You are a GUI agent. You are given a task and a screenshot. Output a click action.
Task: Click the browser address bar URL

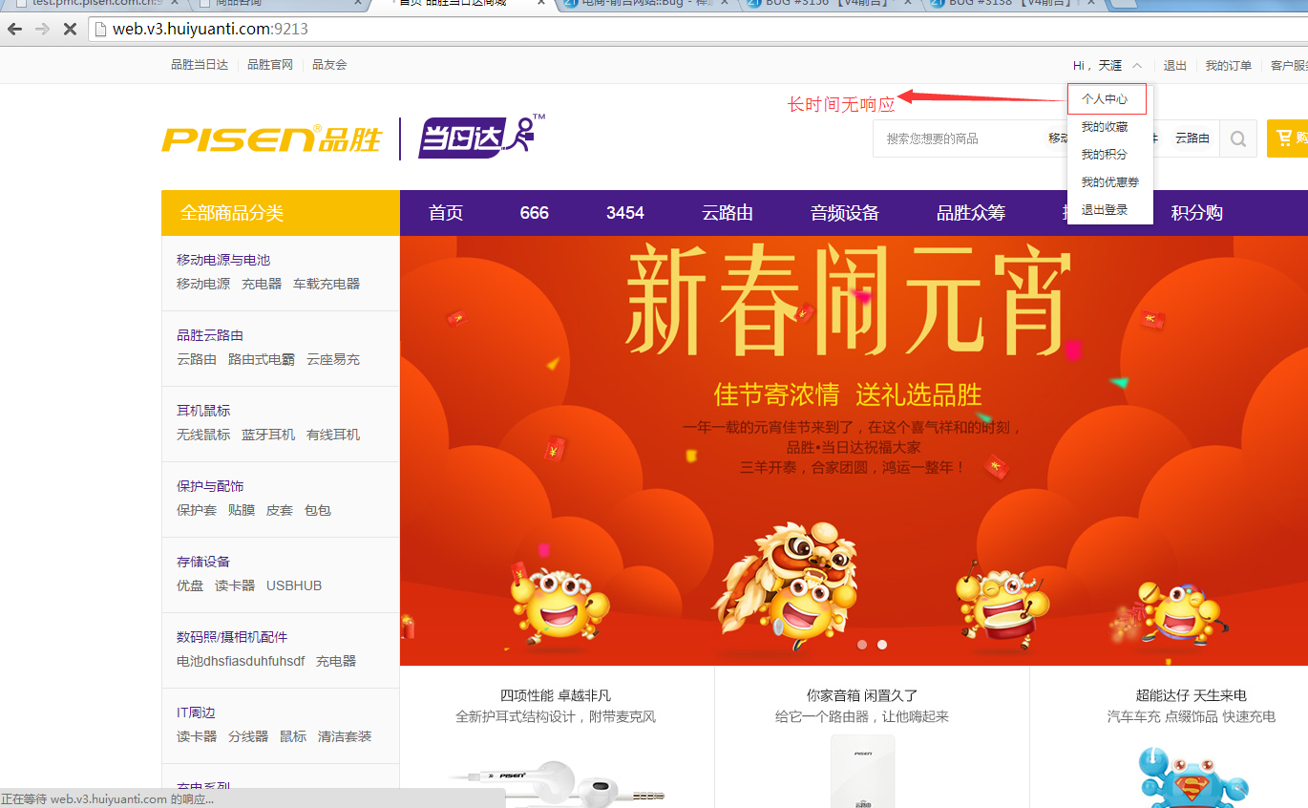click(210, 29)
